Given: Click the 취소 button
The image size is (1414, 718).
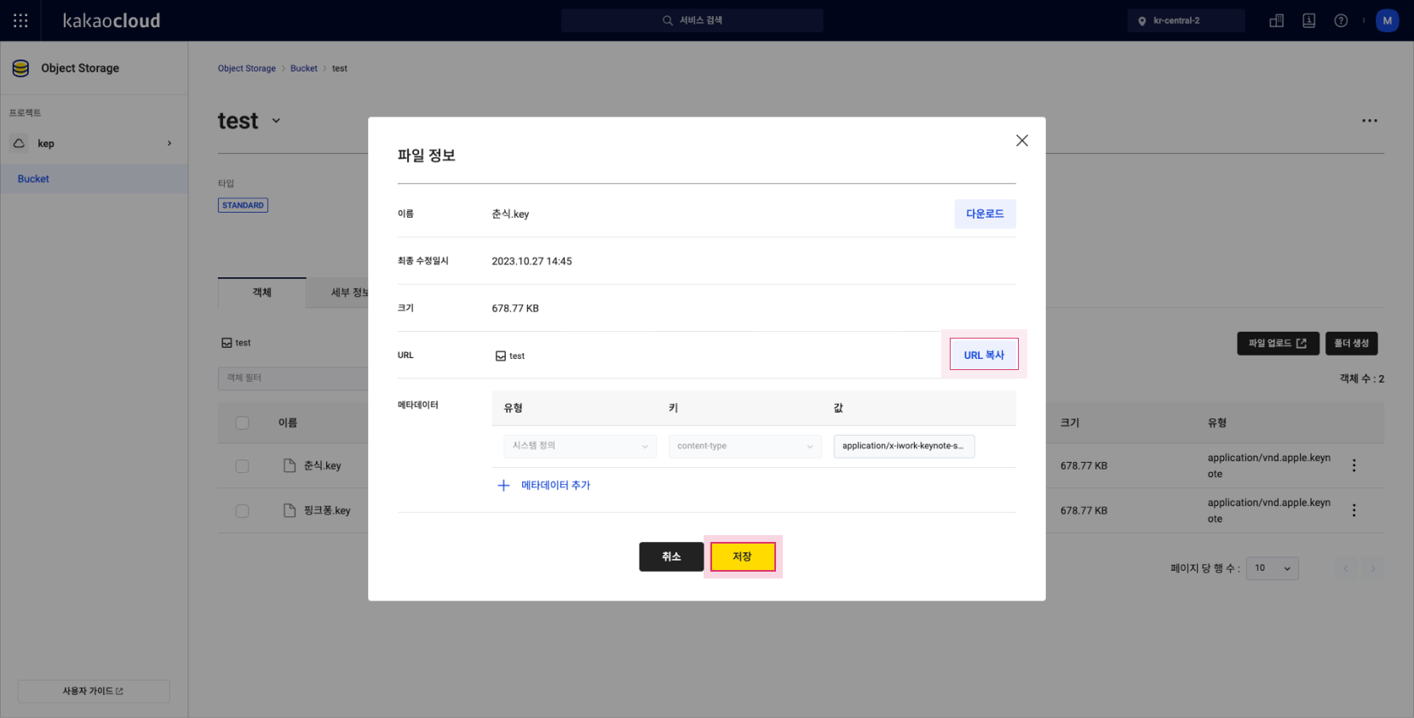Looking at the screenshot, I should click(x=671, y=556).
